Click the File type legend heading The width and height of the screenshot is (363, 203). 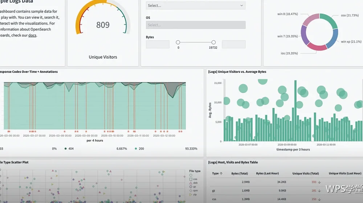coord(195,171)
